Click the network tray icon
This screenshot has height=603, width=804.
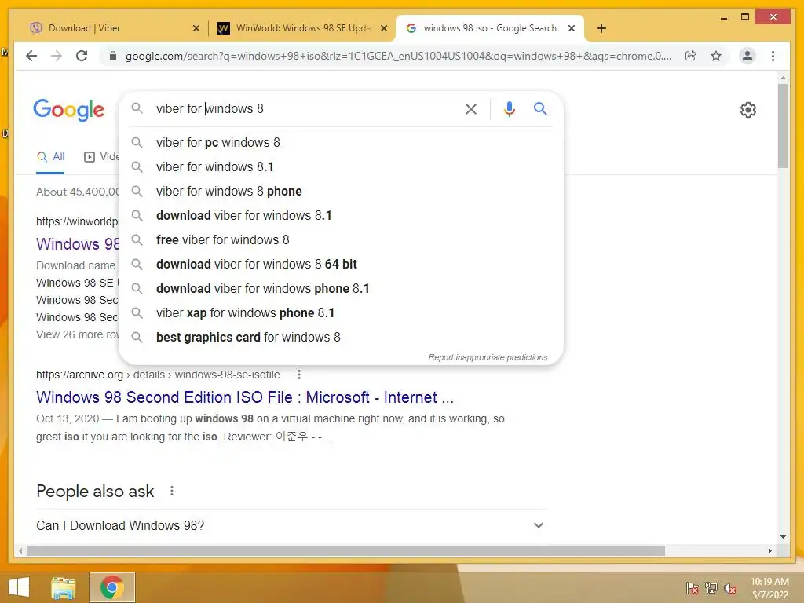pos(711,588)
